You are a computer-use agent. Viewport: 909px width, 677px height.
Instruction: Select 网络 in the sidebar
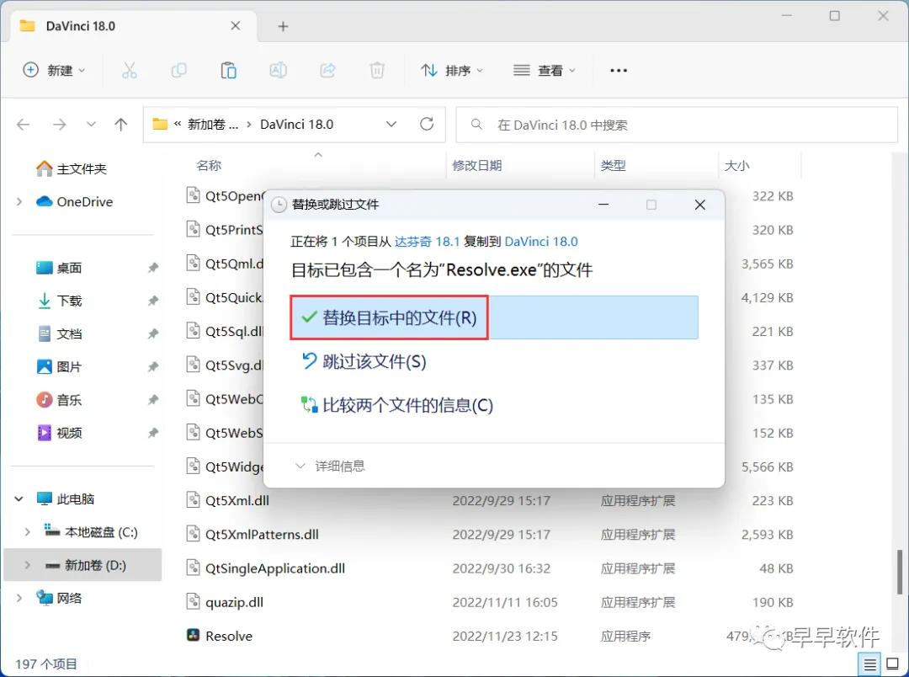pos(59,598)
